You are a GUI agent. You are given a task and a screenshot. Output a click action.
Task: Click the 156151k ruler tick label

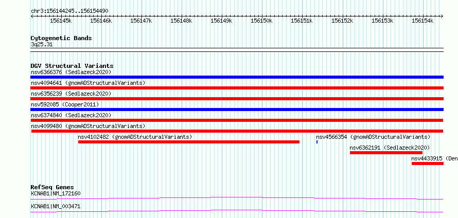tap(302, 21)
